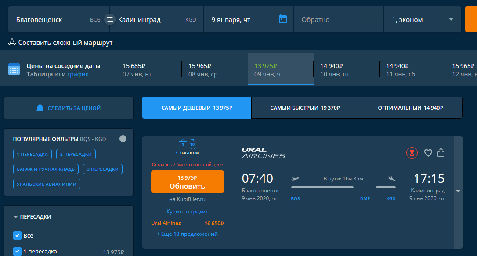
Task: Click the red hourglass icon
Action: coord(412,153)
